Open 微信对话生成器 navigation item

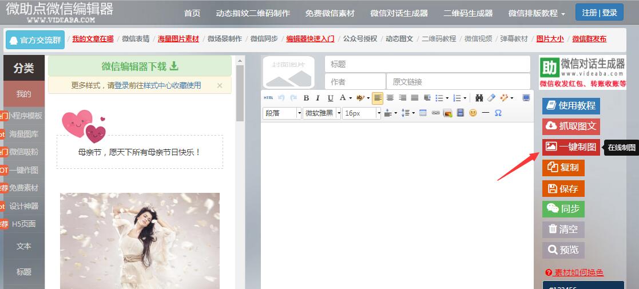[x=399, y=13]
